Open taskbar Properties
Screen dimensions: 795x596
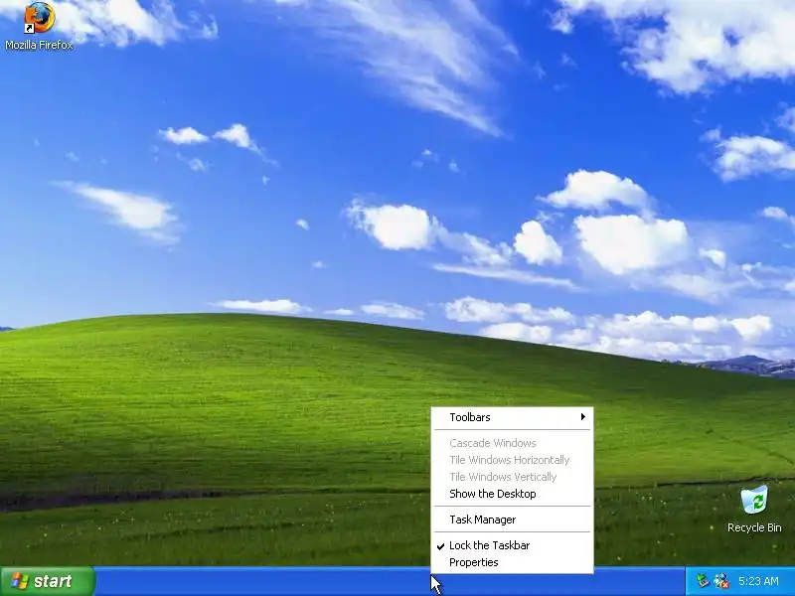512,562
